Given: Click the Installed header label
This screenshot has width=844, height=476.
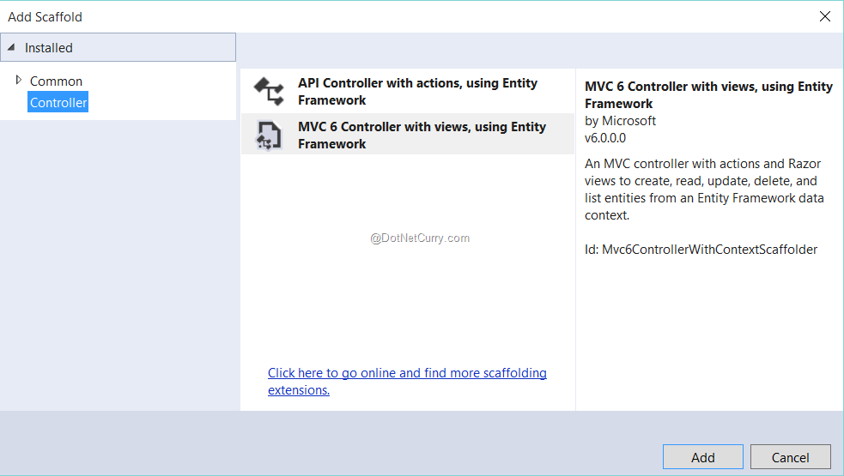Looking at the screenshot, I should coord(48,48).
